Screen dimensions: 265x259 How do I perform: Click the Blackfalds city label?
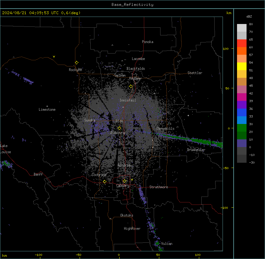pyautogui.click(x=136, y=69)
